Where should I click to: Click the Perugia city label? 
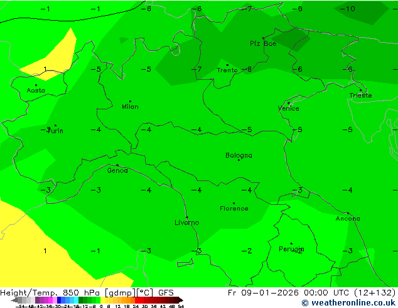291,249
